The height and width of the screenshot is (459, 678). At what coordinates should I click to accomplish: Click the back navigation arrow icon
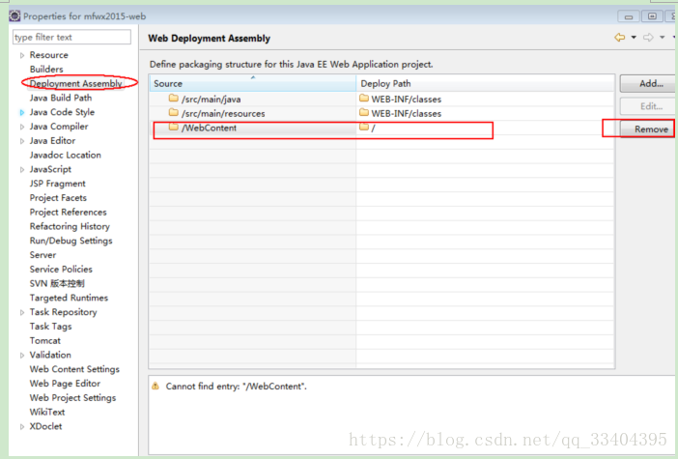coord(620,38)
